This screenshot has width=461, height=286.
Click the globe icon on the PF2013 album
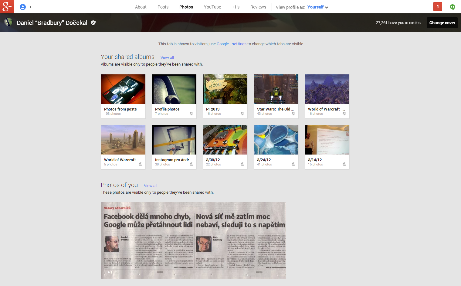tap(242, 113)
